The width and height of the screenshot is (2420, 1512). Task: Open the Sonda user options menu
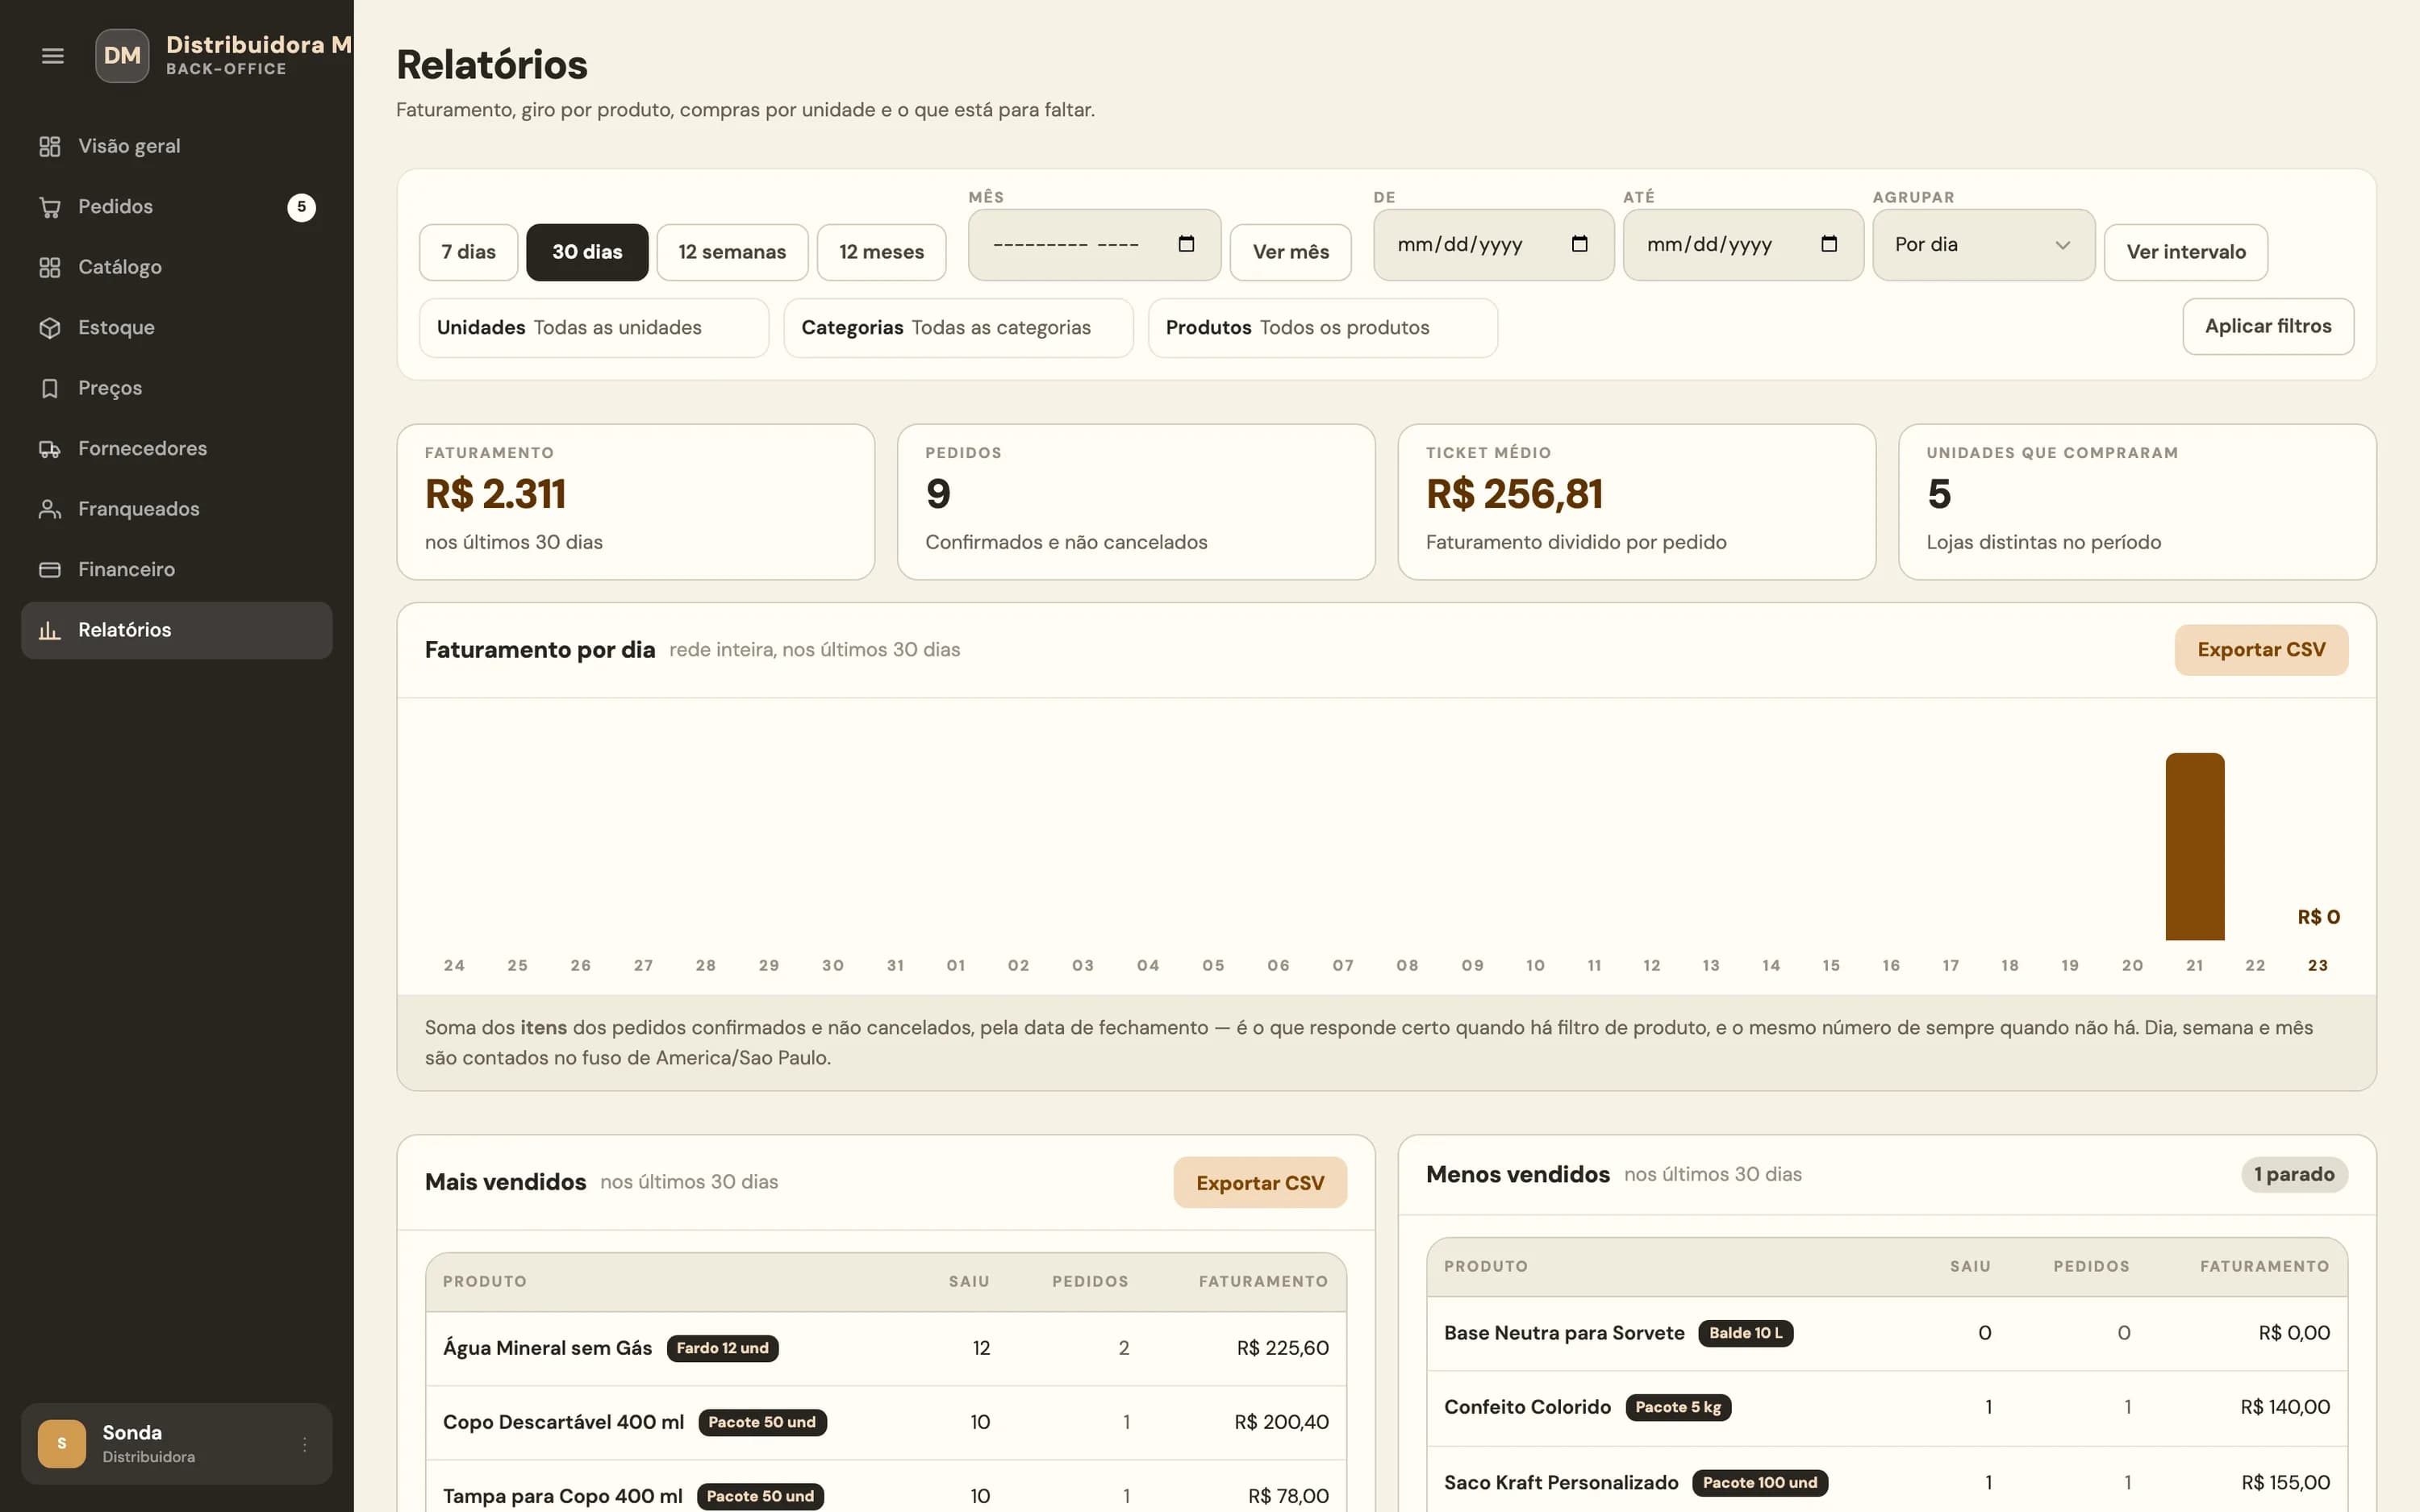pos(304,1444)
